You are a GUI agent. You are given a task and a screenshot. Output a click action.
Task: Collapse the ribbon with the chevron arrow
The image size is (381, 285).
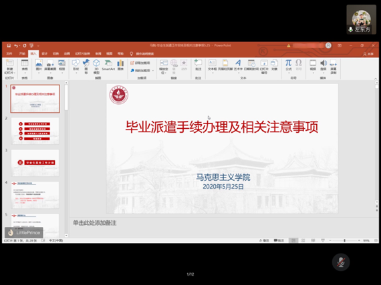pyautogui.click(x=376, y=79)
